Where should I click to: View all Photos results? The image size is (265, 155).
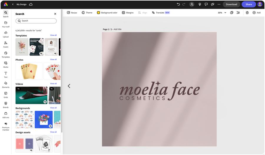click(x=53, y=60)
